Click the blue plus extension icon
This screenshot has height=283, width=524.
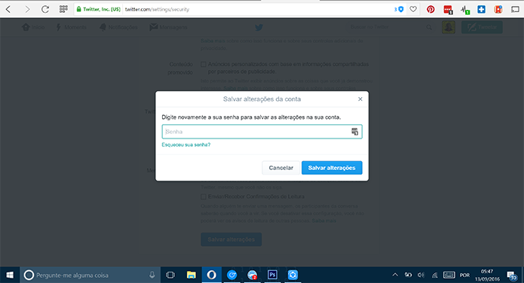pos(481,9)
